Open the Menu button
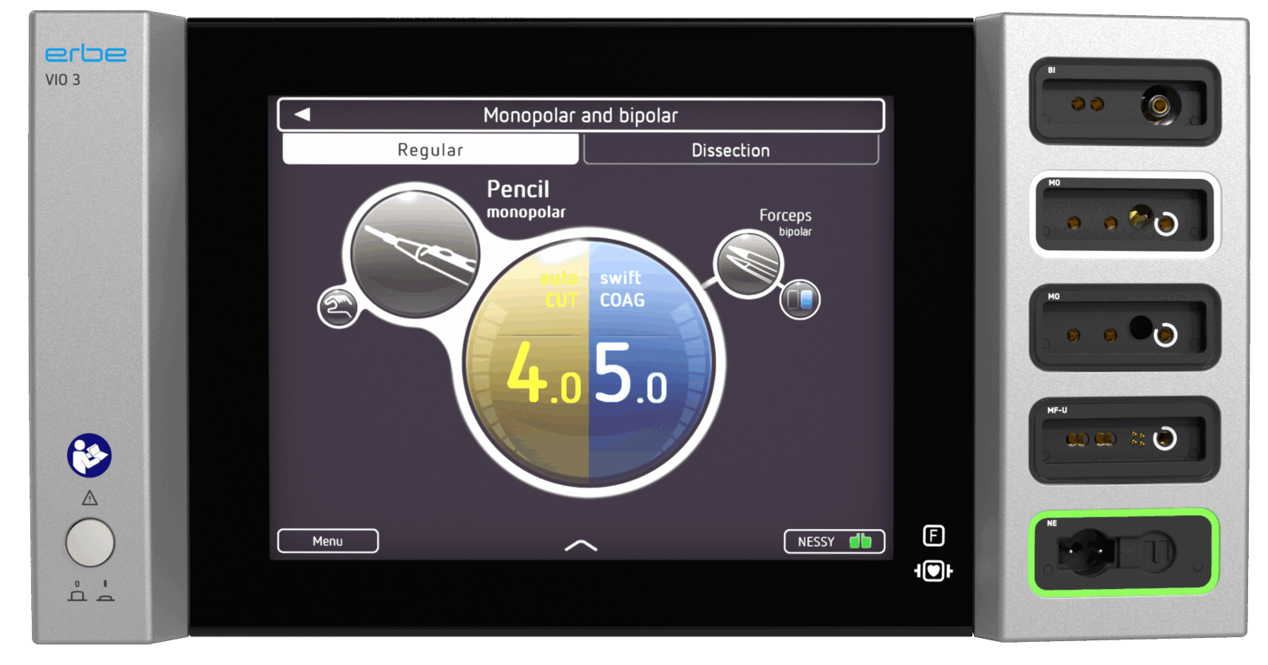This screenshot has height=665, width=1268. click(328, 541)
